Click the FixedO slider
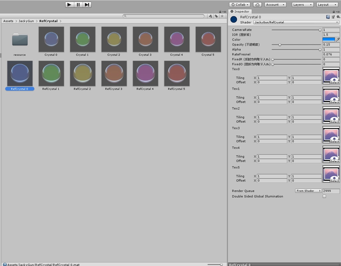The width and height of the screenshot is (341, 266). pyautogui.click(x=296, y=64)
